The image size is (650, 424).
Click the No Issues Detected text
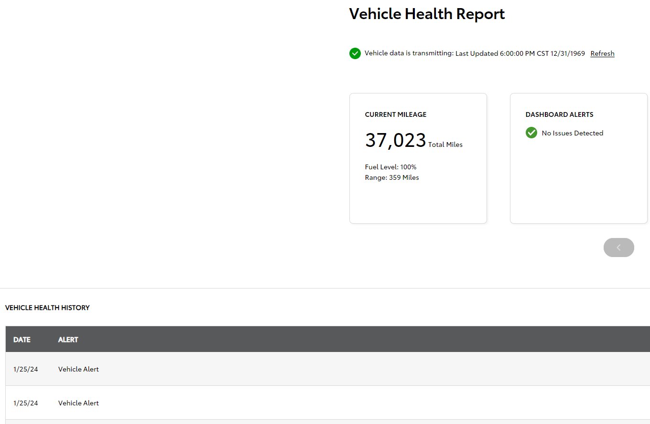573,133
